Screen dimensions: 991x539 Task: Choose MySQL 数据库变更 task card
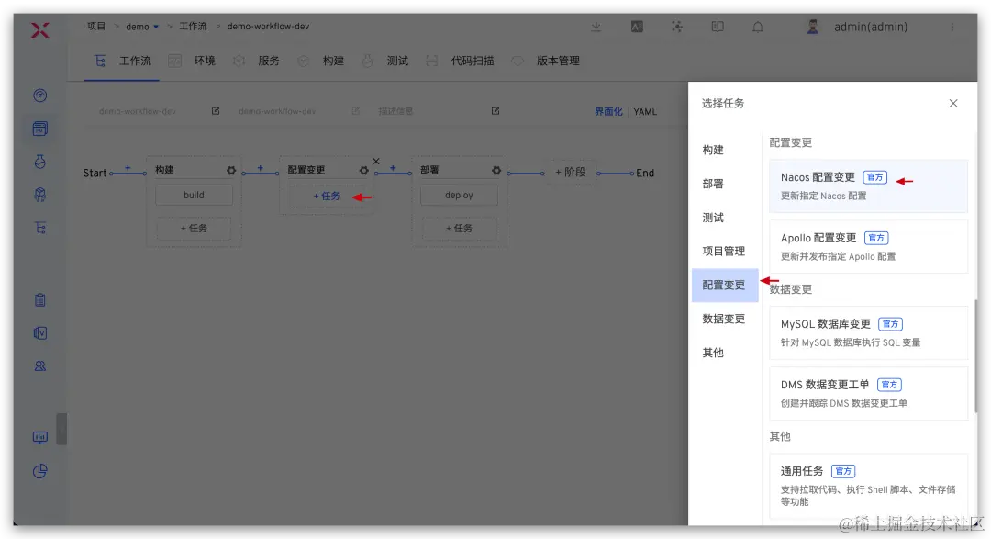coord(868,332)
